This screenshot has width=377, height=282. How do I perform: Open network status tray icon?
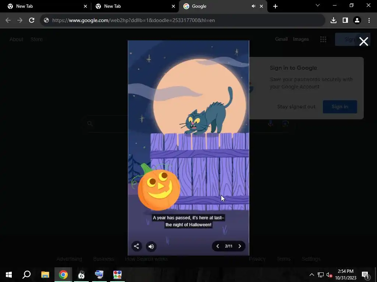pos(321,275)
